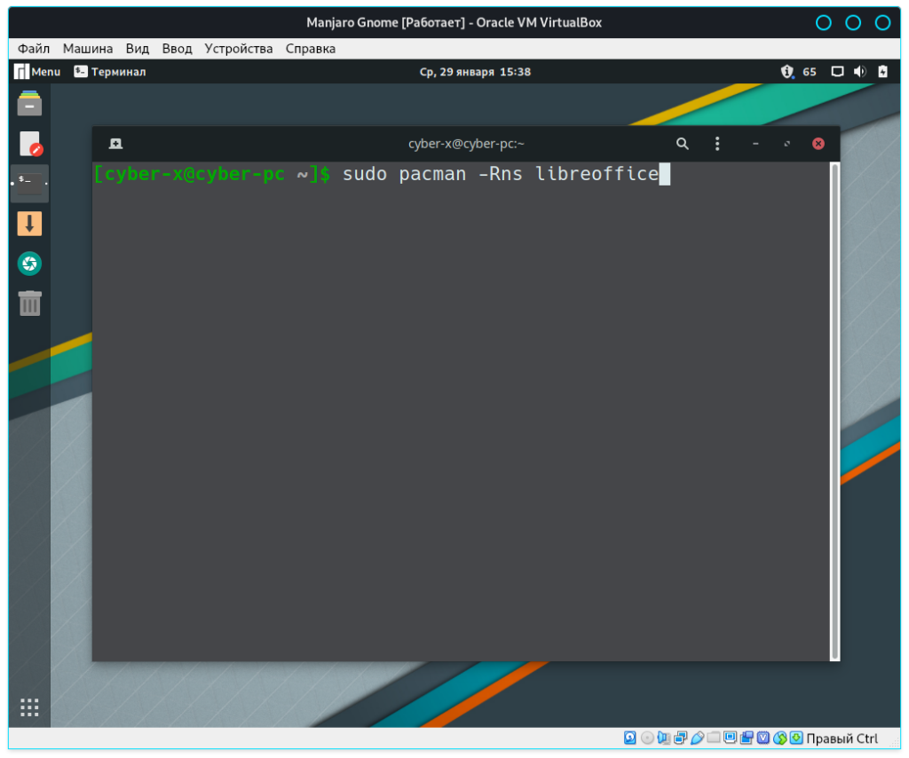Click the VirtualBox keyboard capture arrow icon
909x758 pixels.
(x=796, y=738)
